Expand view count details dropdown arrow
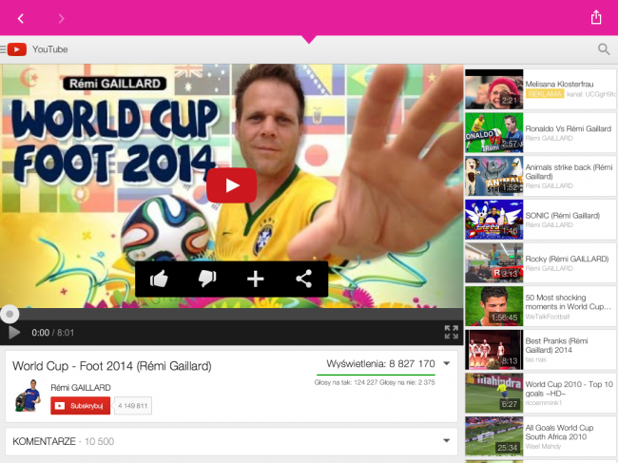 coord(447,363)
